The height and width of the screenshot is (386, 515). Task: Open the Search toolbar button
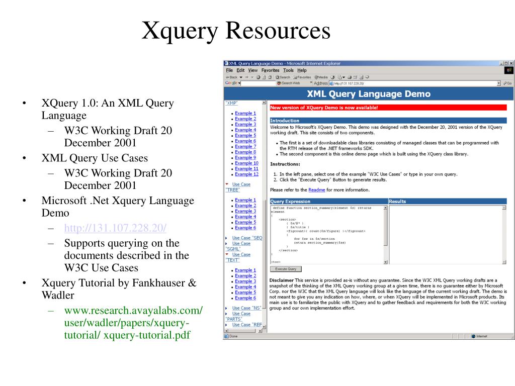point(283,77)
